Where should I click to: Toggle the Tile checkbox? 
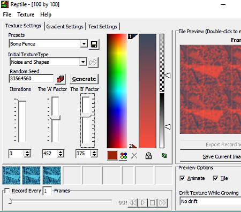[215, 178]
